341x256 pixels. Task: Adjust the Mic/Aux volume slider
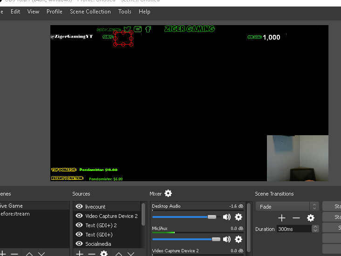click(x=216, y=239)
